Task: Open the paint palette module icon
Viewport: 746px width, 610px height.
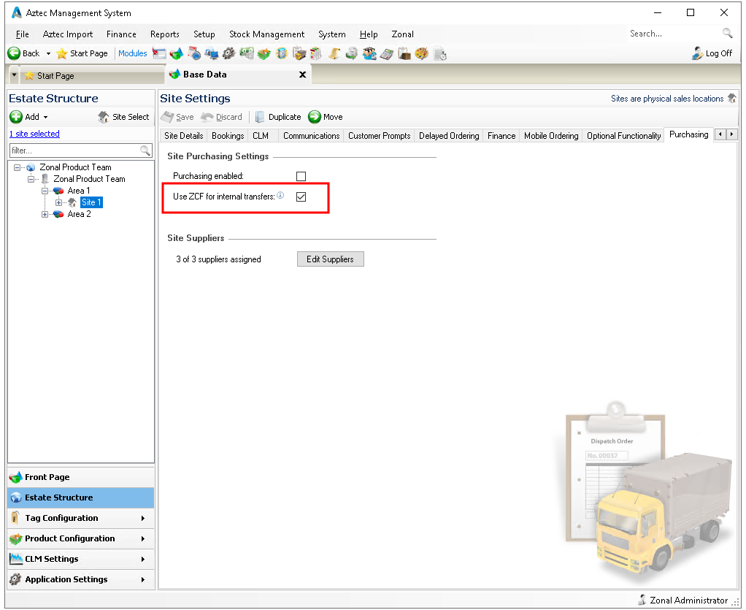Action: tap(421, 54)
